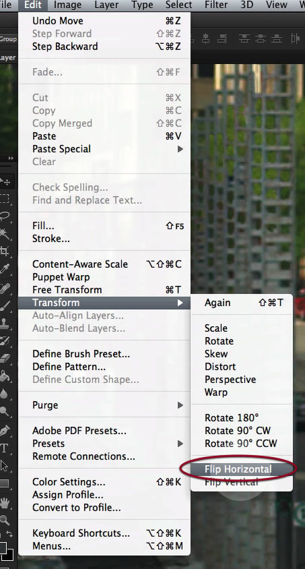Viewport: 305px width, 569px height.
Task: Select the Hand tool
Action: coord(5,502)
